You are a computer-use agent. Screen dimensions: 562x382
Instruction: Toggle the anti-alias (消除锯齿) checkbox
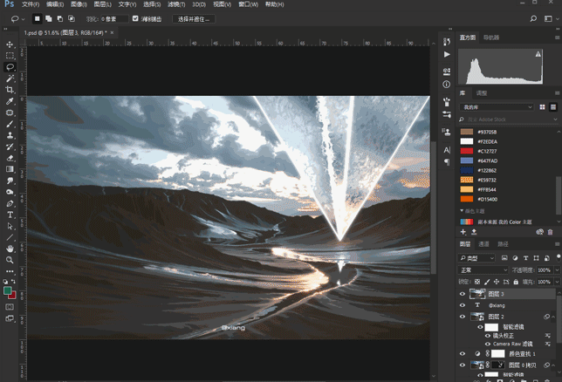tap(134, 18)
